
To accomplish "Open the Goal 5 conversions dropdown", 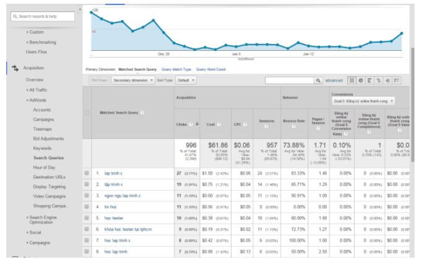I will (363, 101).
